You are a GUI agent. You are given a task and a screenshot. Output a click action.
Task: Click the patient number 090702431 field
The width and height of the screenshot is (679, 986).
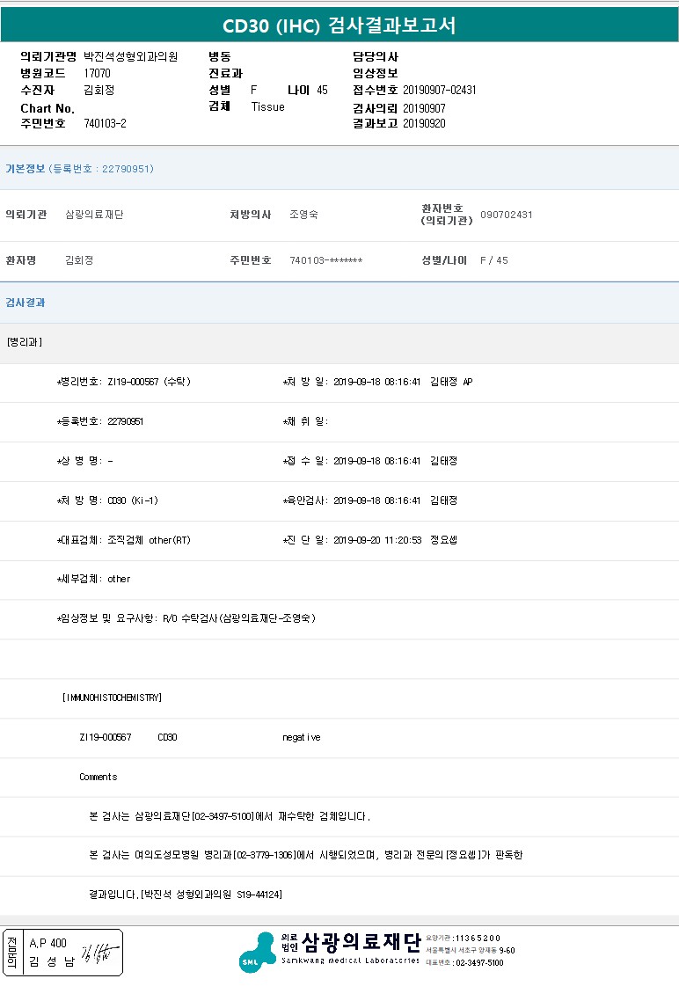click(506, 215)
